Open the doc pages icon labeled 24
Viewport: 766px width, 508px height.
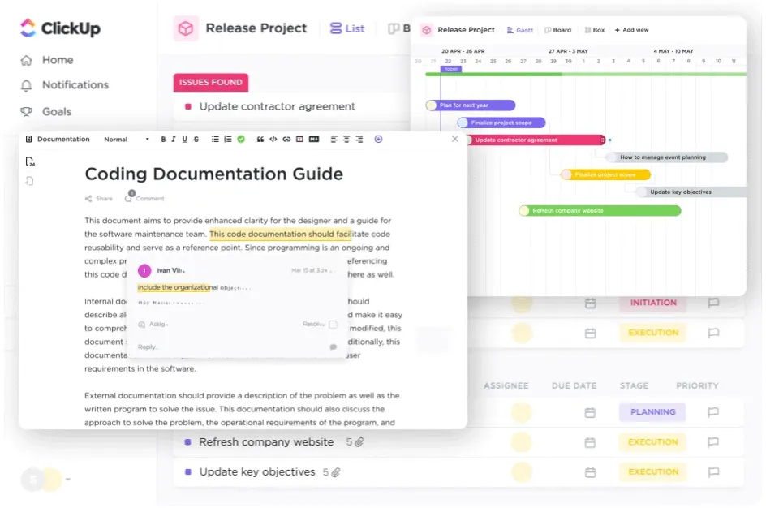[30, 161]
